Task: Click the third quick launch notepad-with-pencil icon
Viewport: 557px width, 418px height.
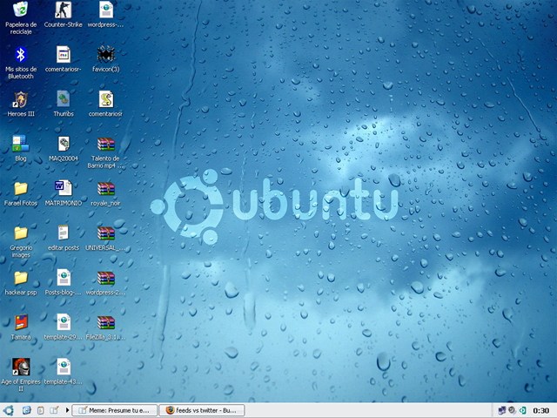Action: click(54, 410)
